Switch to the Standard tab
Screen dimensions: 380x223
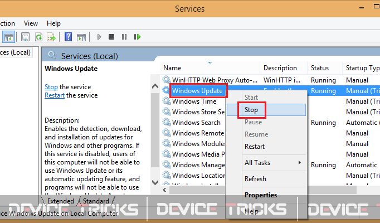[96, 201]
